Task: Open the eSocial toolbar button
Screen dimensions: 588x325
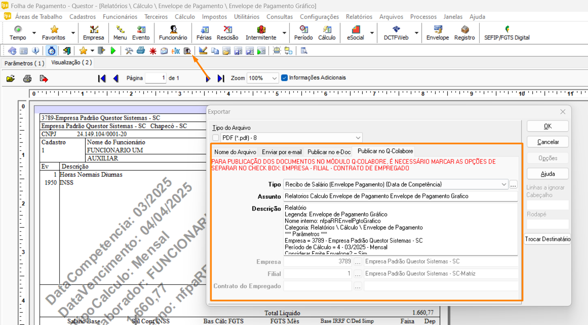Action: [355, 33]
